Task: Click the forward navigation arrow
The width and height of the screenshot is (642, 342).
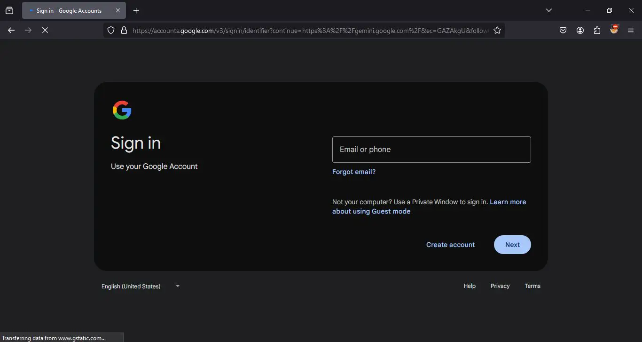Action: point(28,30)
